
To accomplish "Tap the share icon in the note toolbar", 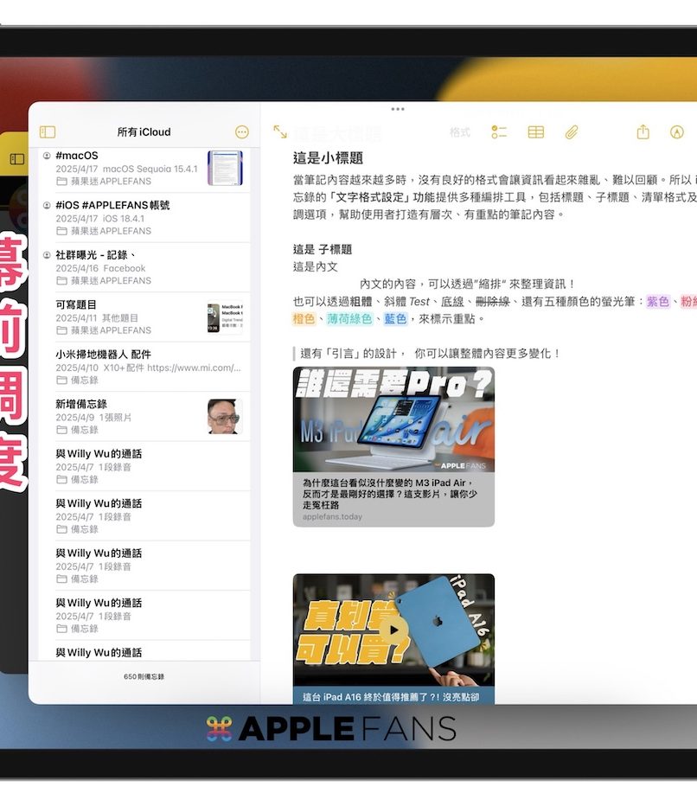I will (643, 132).
